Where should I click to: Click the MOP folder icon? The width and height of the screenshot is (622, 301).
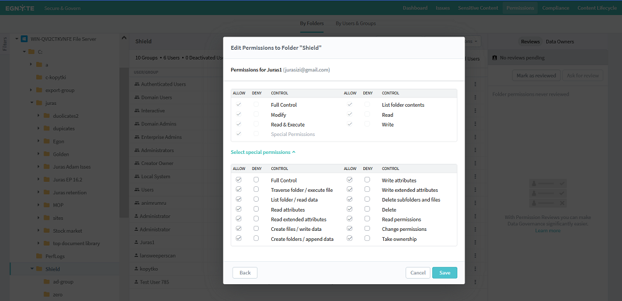tap(47, 205)
